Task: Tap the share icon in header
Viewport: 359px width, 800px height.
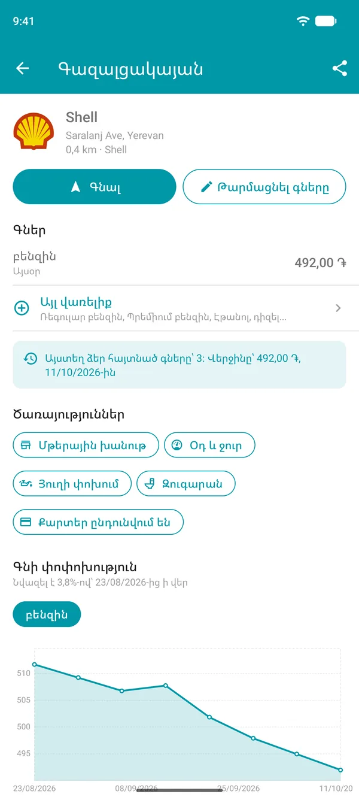Action: 339,68
